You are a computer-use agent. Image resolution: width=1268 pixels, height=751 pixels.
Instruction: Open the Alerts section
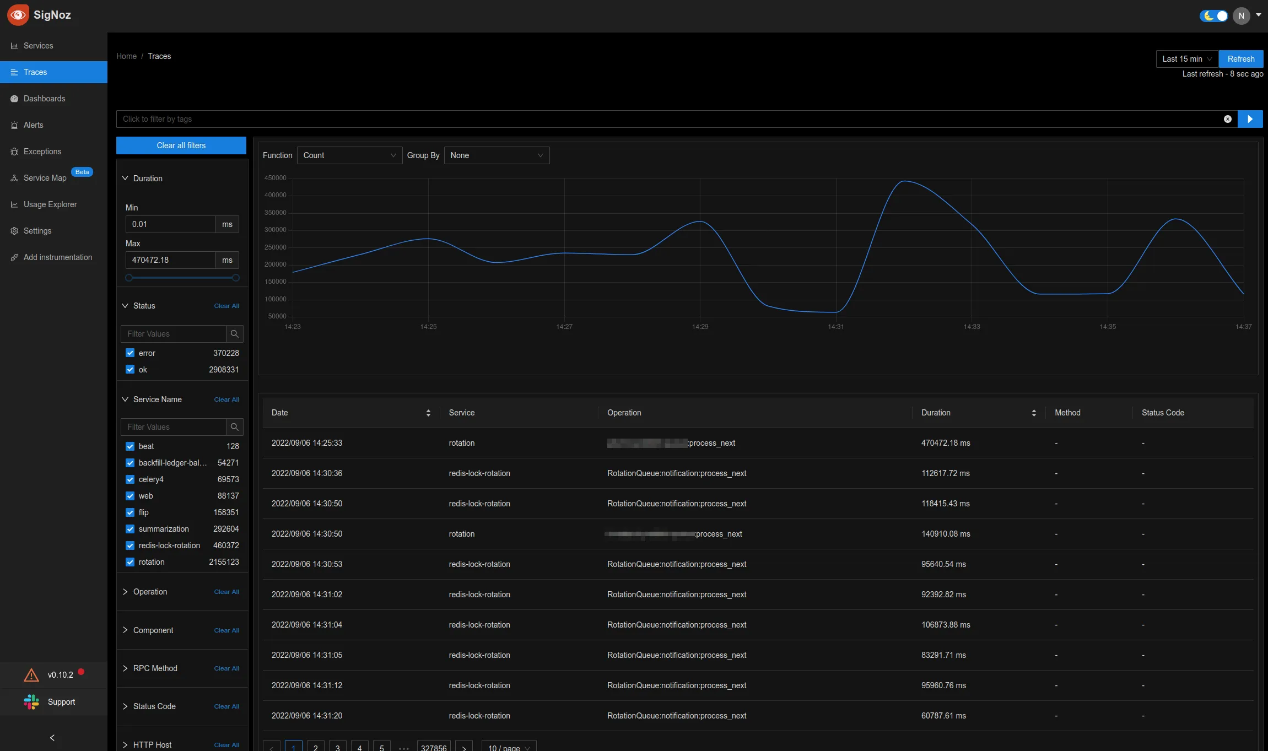tap(34, 125)
